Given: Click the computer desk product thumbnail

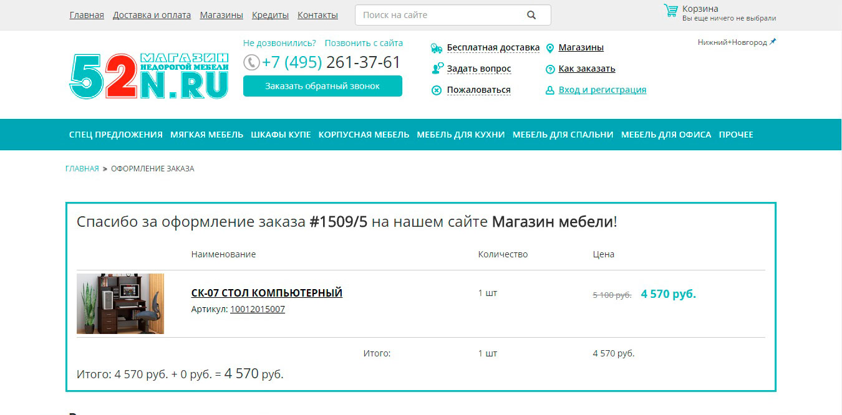Looking at the screenshot, I should pyautogui.click(x=120, y=303).
